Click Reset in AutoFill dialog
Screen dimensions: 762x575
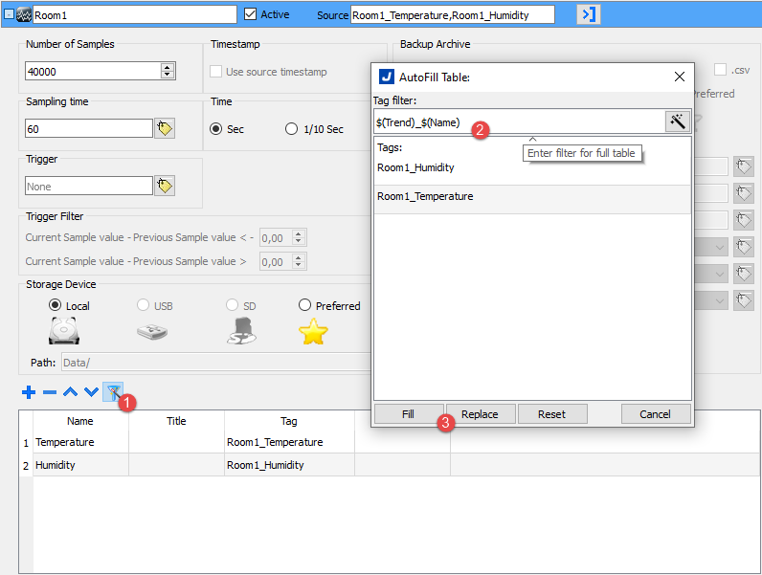click(x=551, y=414)
